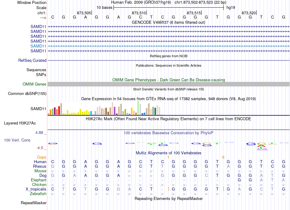
Task: Select the Mouse alignment row label
Action: click(40, 171)
